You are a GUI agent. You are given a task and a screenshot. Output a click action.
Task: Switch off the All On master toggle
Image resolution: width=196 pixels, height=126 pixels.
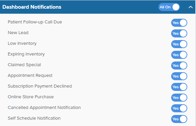[169, 7]
